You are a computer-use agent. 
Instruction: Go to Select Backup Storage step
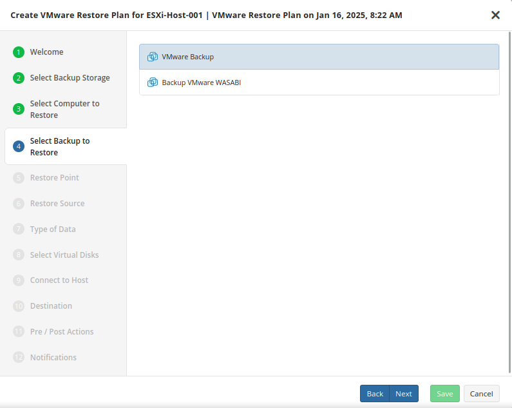pos(70,78)
